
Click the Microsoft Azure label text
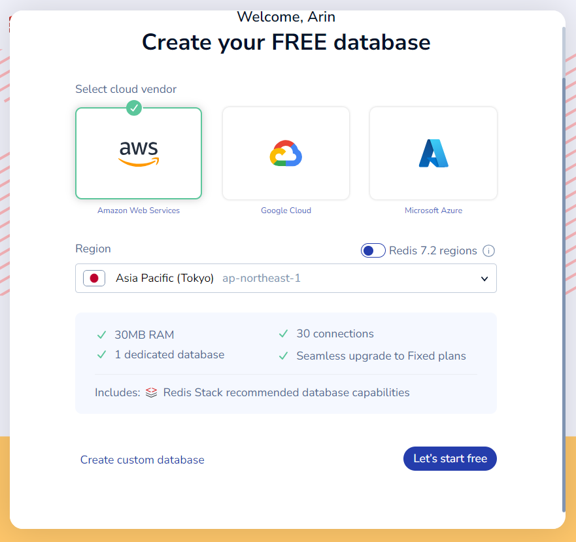433,211
